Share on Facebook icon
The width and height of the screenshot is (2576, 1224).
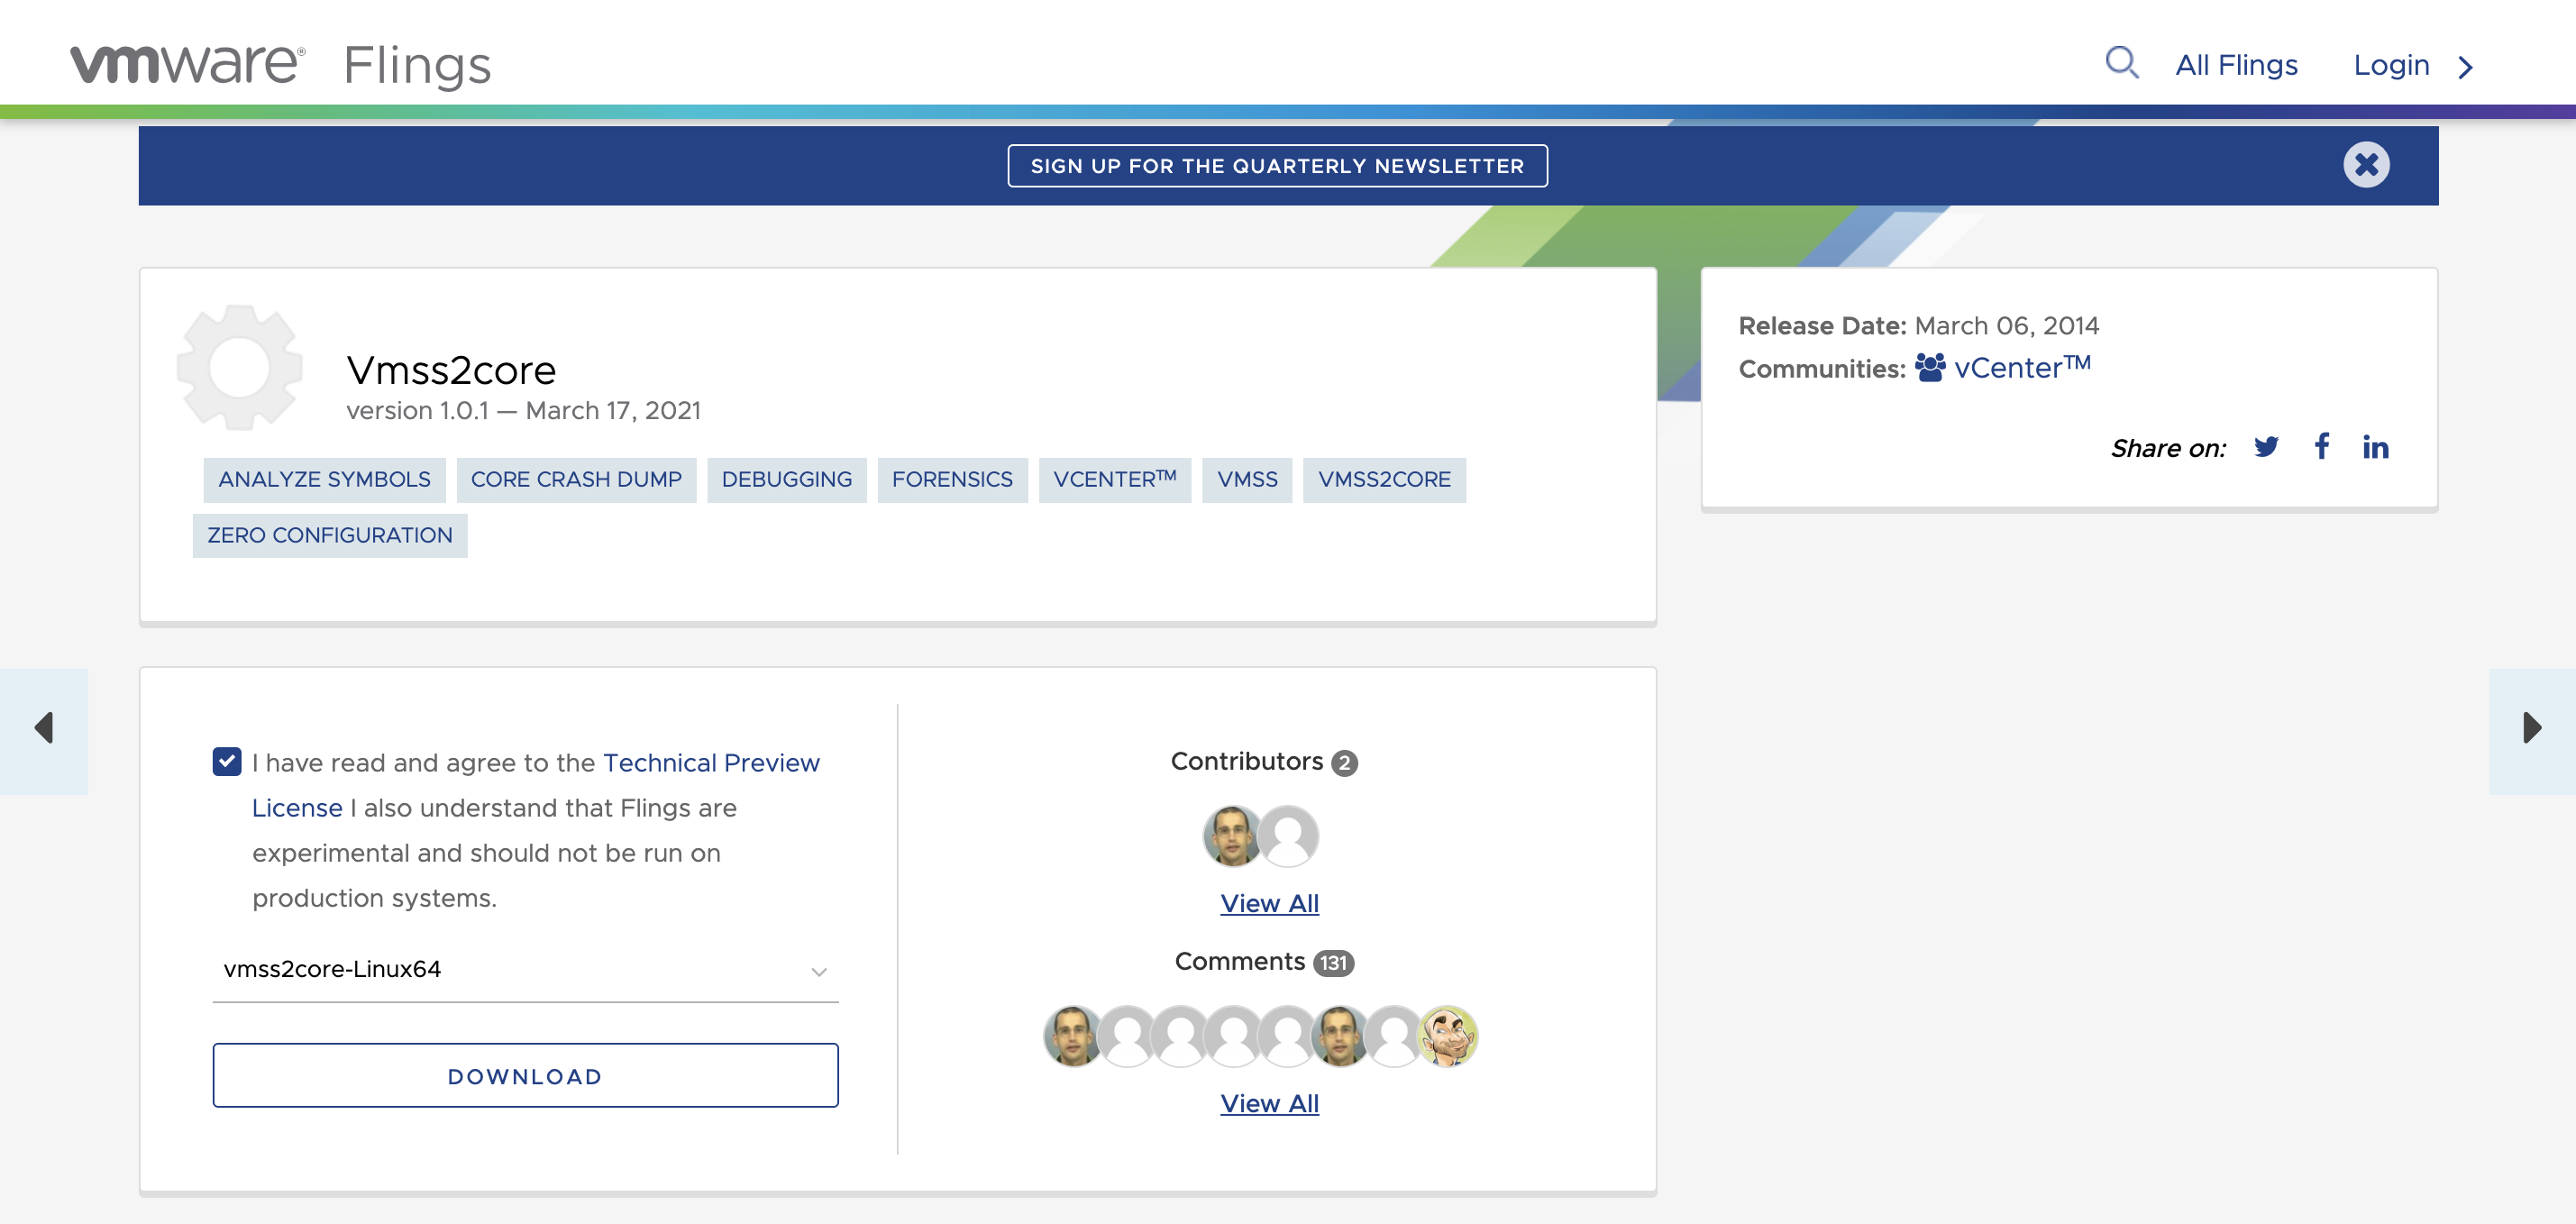[x=2322, y=446]
